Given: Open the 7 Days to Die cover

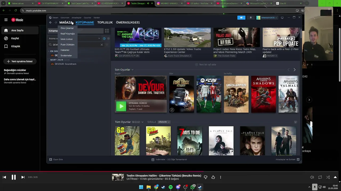Looking at the screenshot, I should coord(190,141).
